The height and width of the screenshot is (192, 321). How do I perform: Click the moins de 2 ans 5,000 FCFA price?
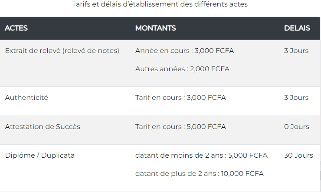click(x=201, y=156)
